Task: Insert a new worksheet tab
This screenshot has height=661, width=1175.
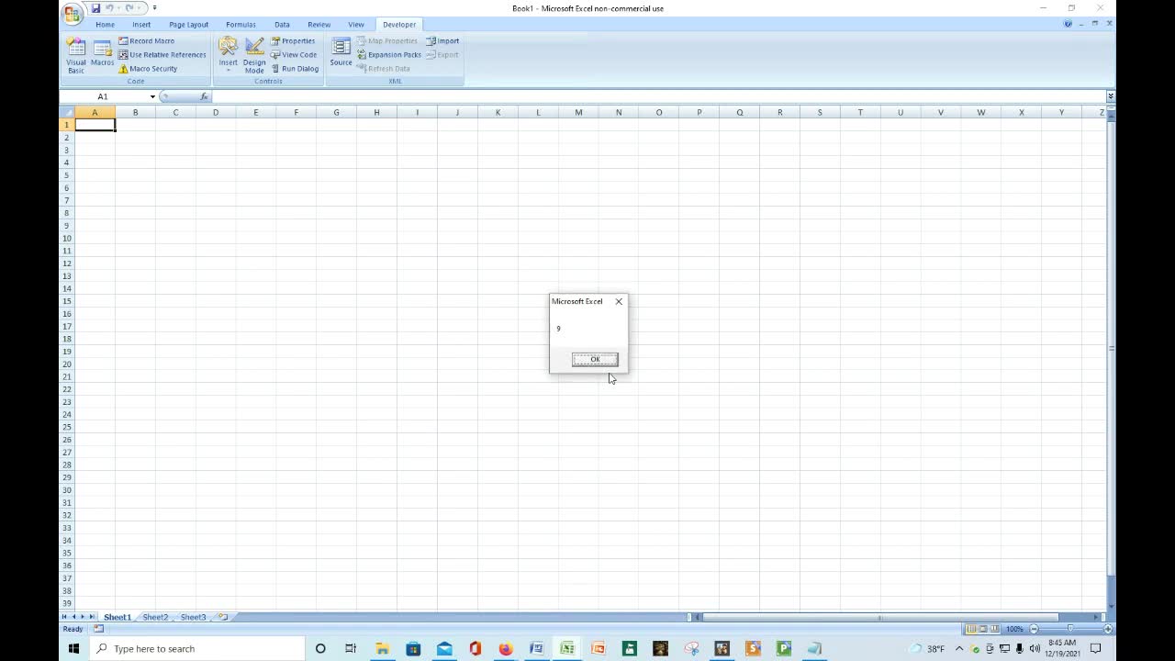Action: click(x=222, y=617)
